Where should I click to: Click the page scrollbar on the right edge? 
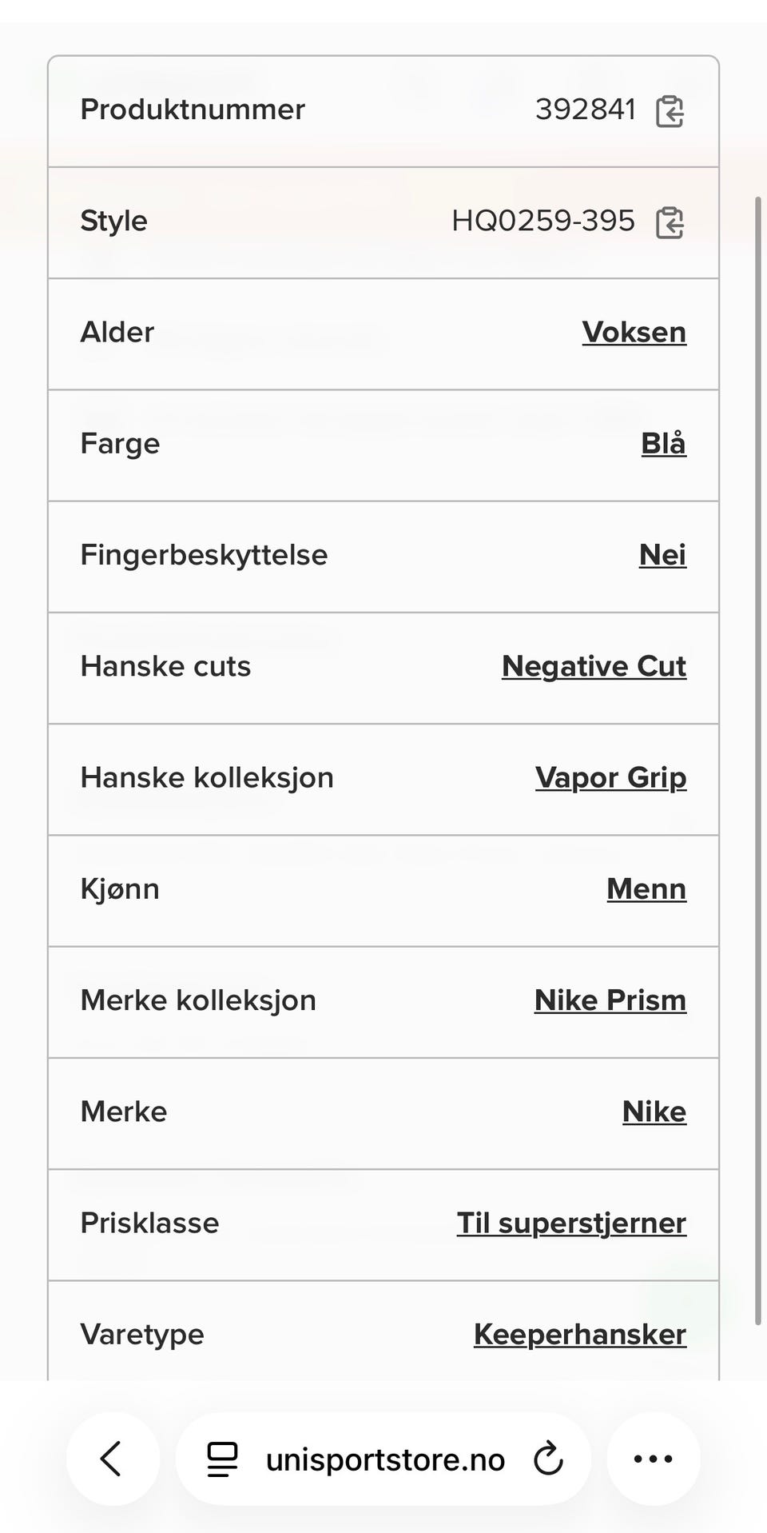(x=758, y=760)
